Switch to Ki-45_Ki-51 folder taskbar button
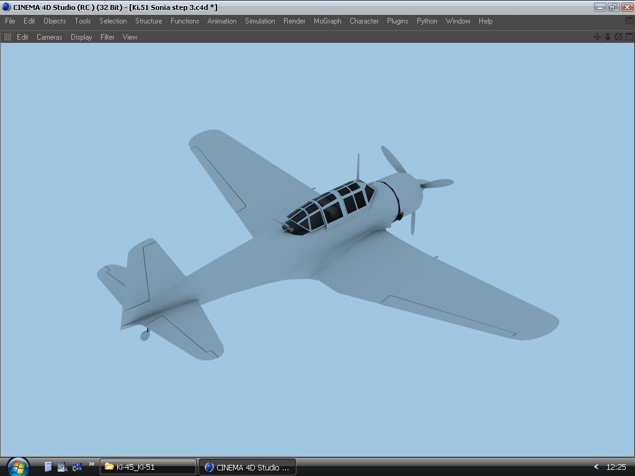The height and width of the screenshot is (476, 635). click(x=148, y=467)
